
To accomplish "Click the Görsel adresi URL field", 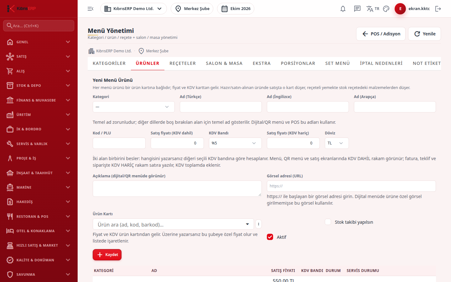I will pyautogui.click(x=351, y=186).
